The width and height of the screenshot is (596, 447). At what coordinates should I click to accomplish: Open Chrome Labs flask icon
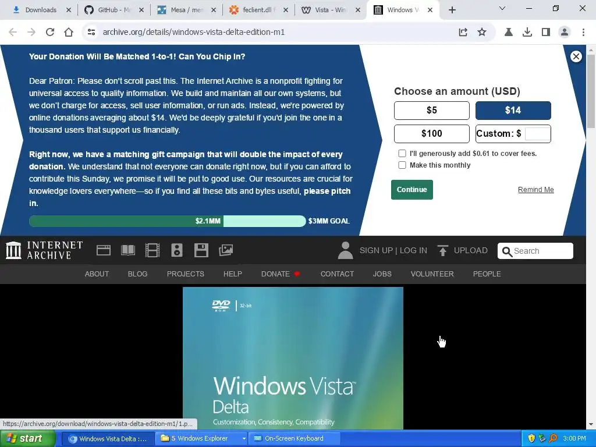509,32
